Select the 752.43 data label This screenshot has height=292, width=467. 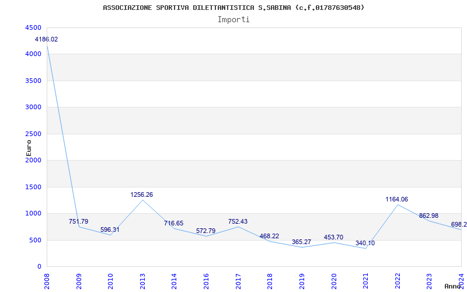point(238,221)
